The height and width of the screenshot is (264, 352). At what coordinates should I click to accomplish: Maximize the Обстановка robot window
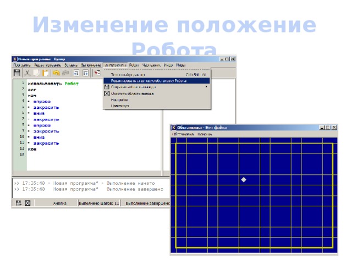(x=328, y=128)
